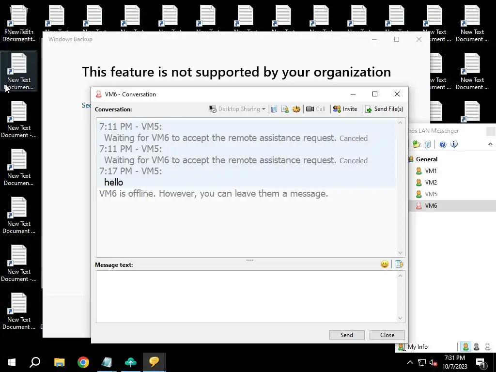Select VM1 in the user list

tap(431, 171)
